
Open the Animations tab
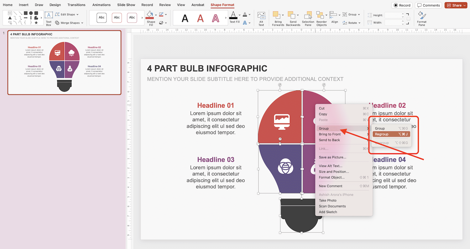(x=102, y=5)
